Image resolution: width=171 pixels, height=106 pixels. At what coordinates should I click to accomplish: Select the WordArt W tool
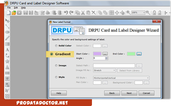7,90
